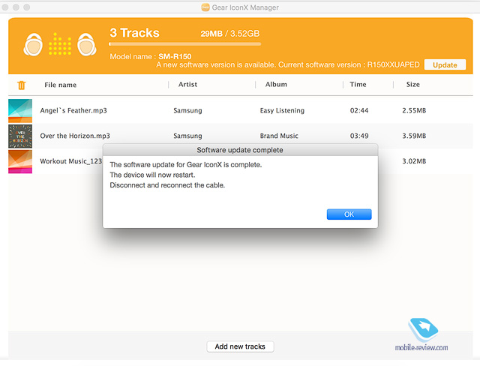Click the Gear IconX earbuds icon
The width and height of the screenshot is (480, 366).
tap(60, 44)
